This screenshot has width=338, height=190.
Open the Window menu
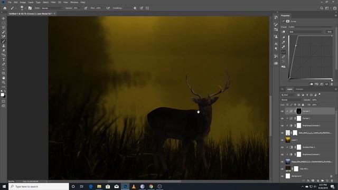coord(74,2)
